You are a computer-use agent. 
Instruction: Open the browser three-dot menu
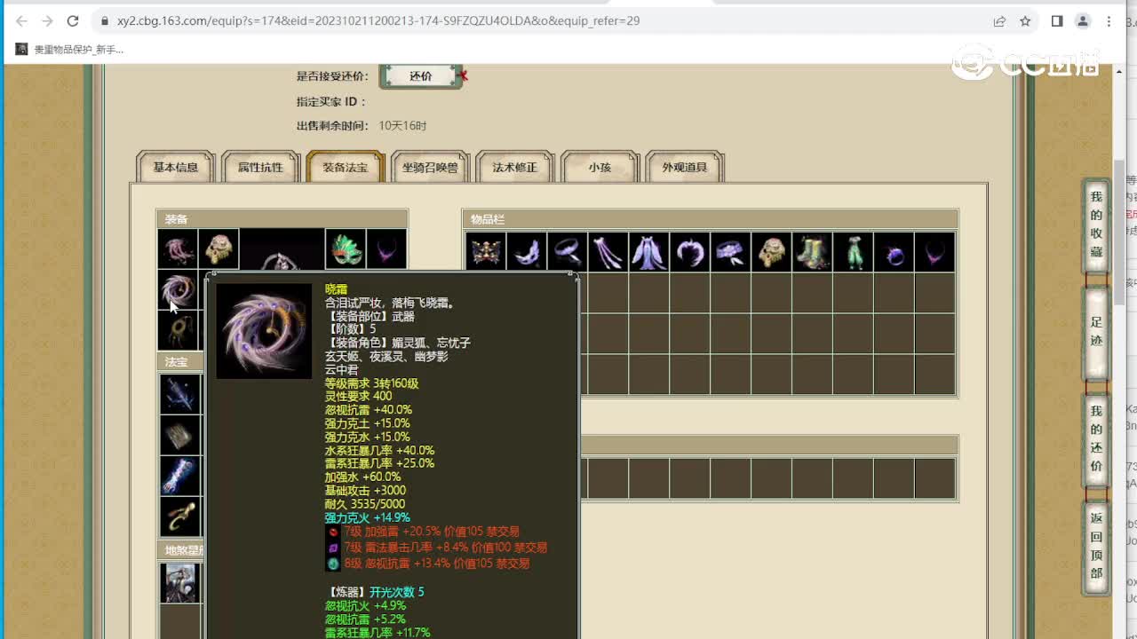point(1109,20)
